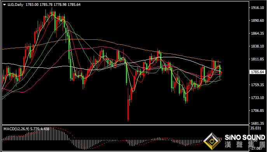Viewport: 267px width, 152px height.
Task: Click the 1681.35 price axis label
Action: (x=257, y=123)
